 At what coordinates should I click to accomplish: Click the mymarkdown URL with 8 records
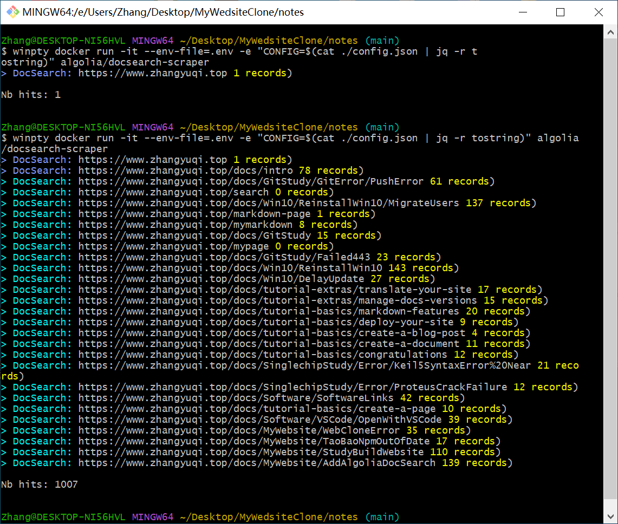(x=186, y=225)
